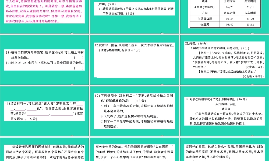
Task: Open the slide starting 有欠美伤美的败笔
Action: 134,149
